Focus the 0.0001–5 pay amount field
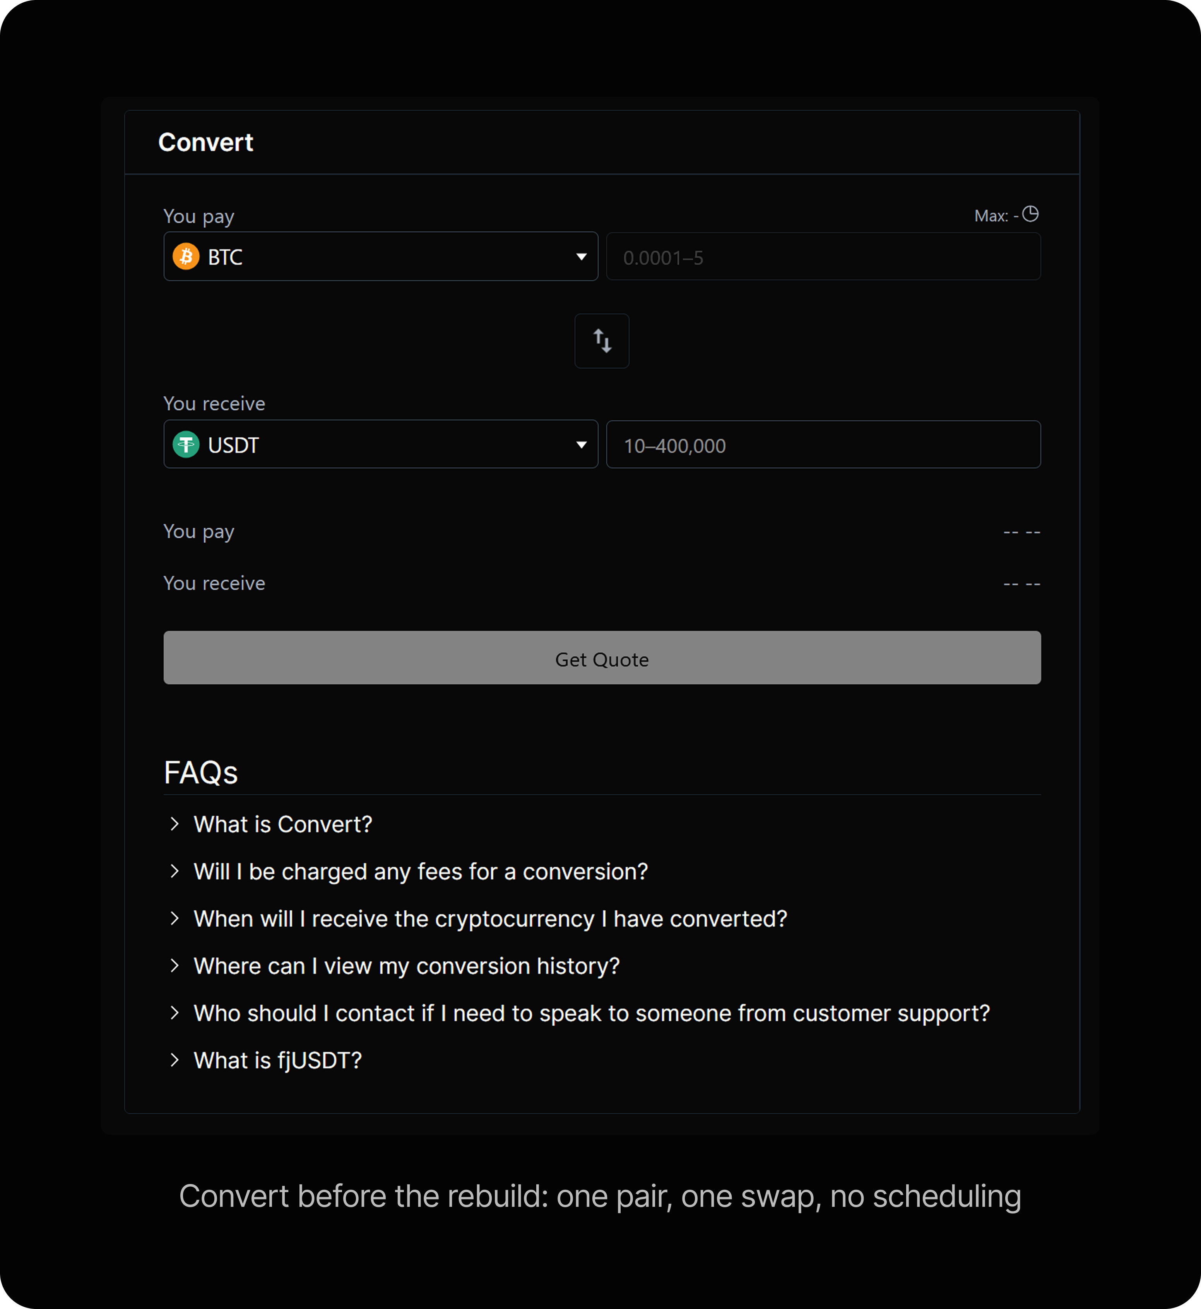1201x1309 pixels. 823,257
